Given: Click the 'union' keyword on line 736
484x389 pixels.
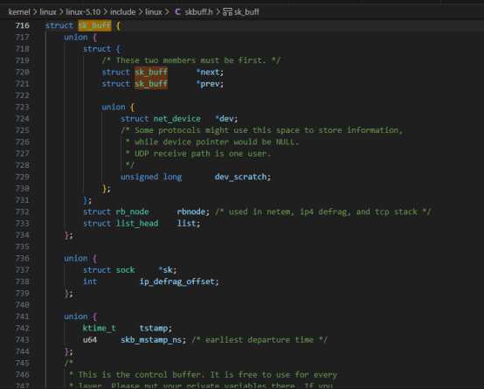Looking at the screenshot, I should tap(76, 258).
